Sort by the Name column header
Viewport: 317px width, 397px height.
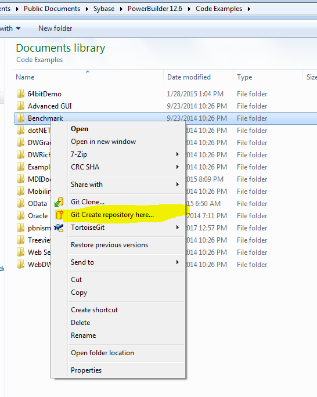click(87, 77)
